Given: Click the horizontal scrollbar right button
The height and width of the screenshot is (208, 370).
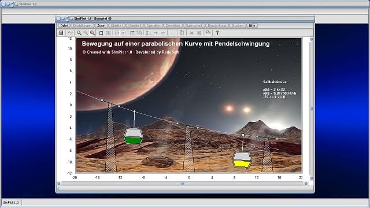Looking at the screenshot, I should click(x=306, y=183).
